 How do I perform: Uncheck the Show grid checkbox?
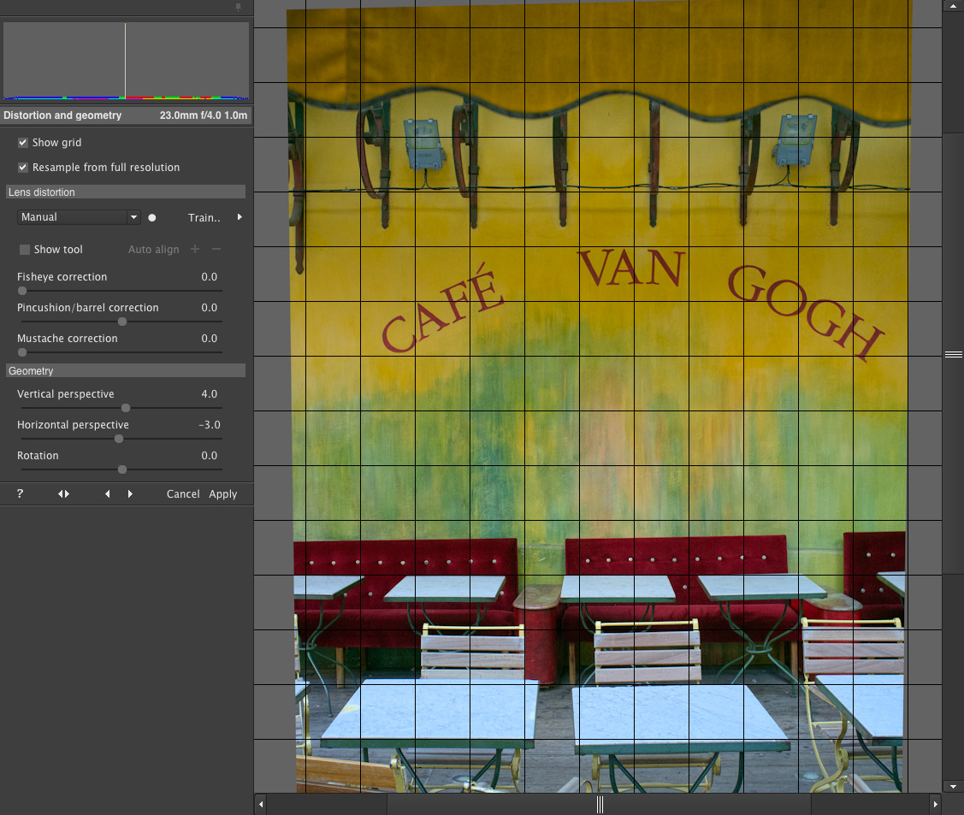click(23, 143)
